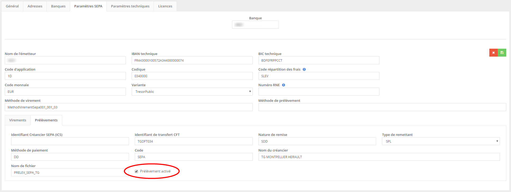This screenshot has width=511, height=192.
Task: Select the Paramètres techniques tab
Action: tap(130, 6)
